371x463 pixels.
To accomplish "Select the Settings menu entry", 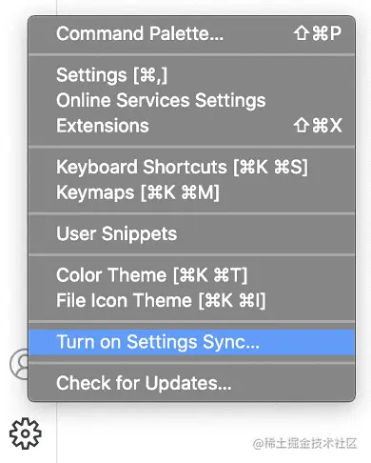I will point(191,75).
